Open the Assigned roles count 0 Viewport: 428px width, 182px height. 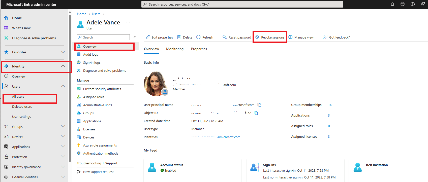click(x=329, y=126)
